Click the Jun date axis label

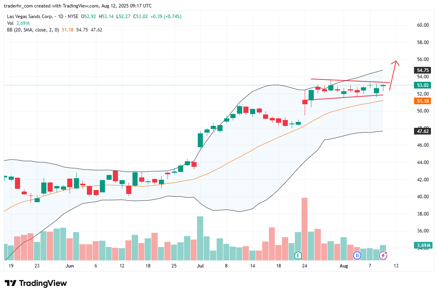coord(70,266)
